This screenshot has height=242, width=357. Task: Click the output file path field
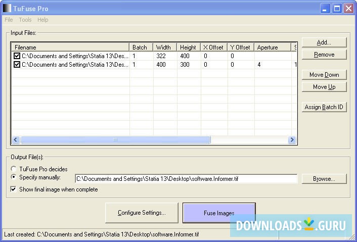(x=186, y=179)
